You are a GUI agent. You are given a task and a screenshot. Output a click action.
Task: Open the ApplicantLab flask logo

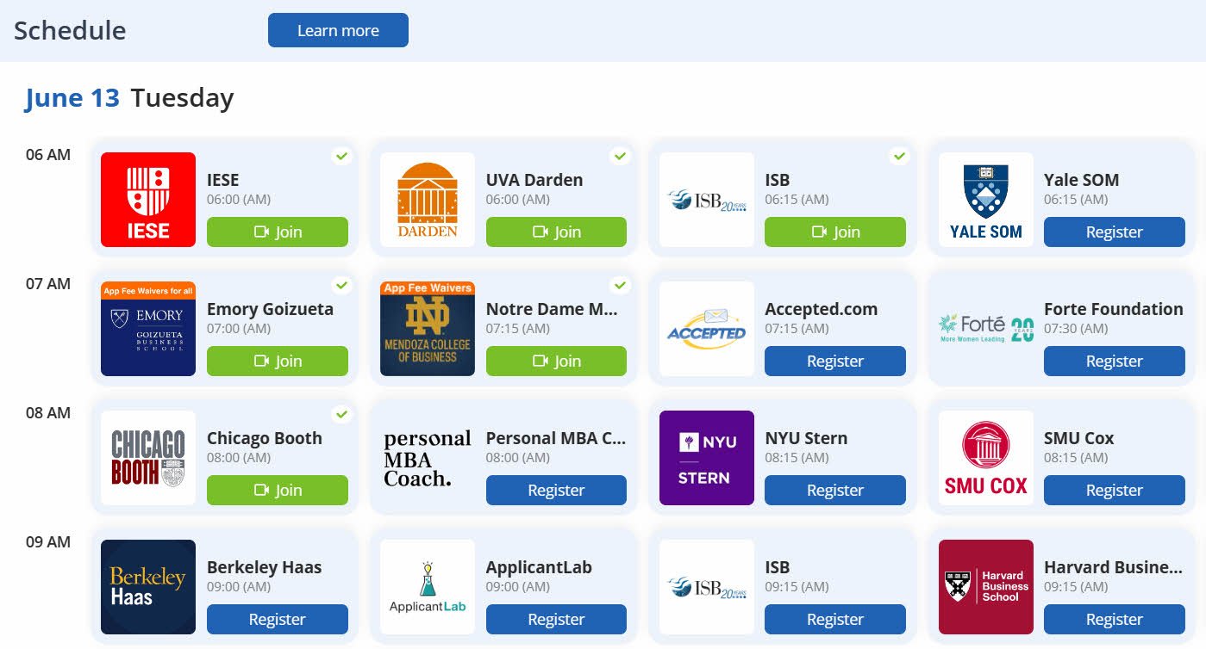click(x=428, y=587)
